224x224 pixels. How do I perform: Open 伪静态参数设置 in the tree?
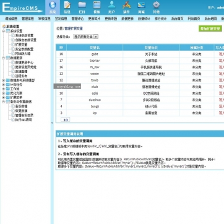pyautogui.click(x=25, y=40)
